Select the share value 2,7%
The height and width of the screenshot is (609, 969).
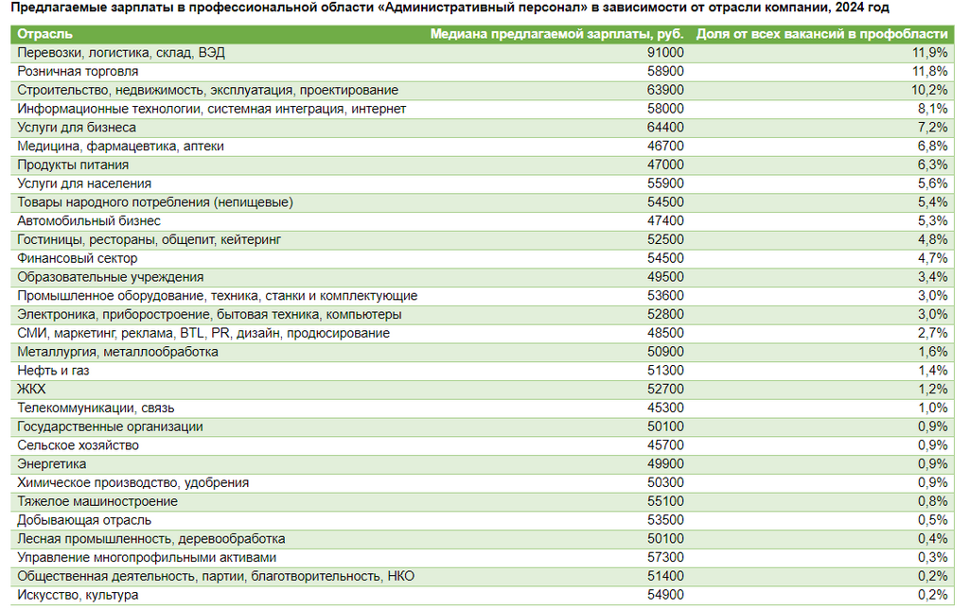[932, 334]
